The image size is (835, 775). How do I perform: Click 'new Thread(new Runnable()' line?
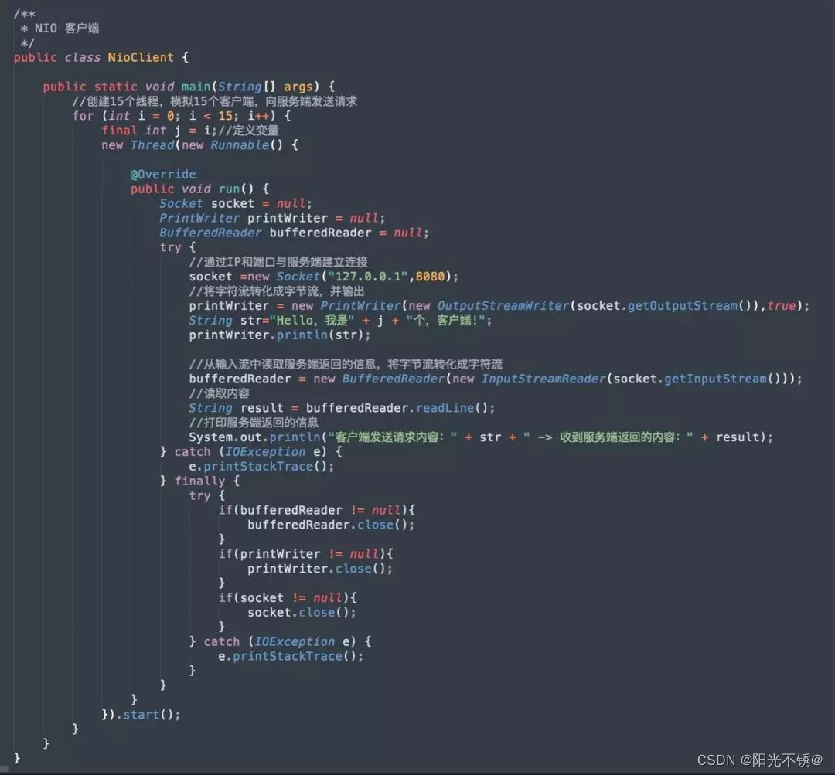click(199, 145)
